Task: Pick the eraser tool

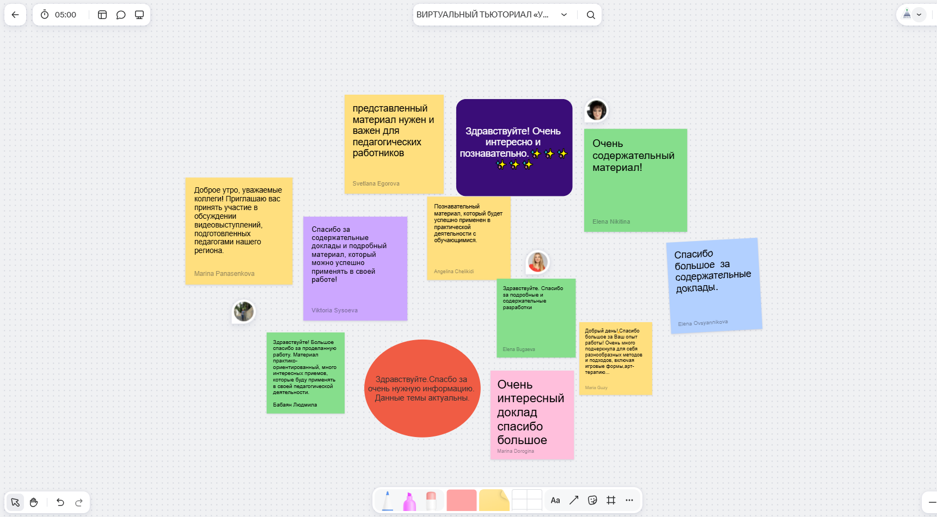Action: point(431,501)
